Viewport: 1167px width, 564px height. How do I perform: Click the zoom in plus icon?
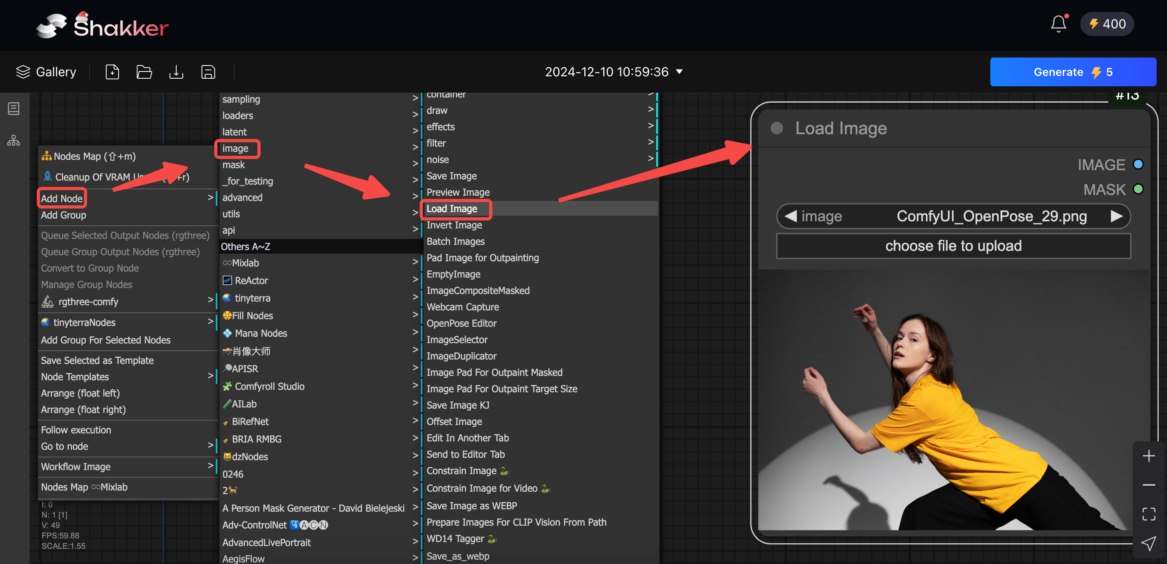click(1149, 456)
